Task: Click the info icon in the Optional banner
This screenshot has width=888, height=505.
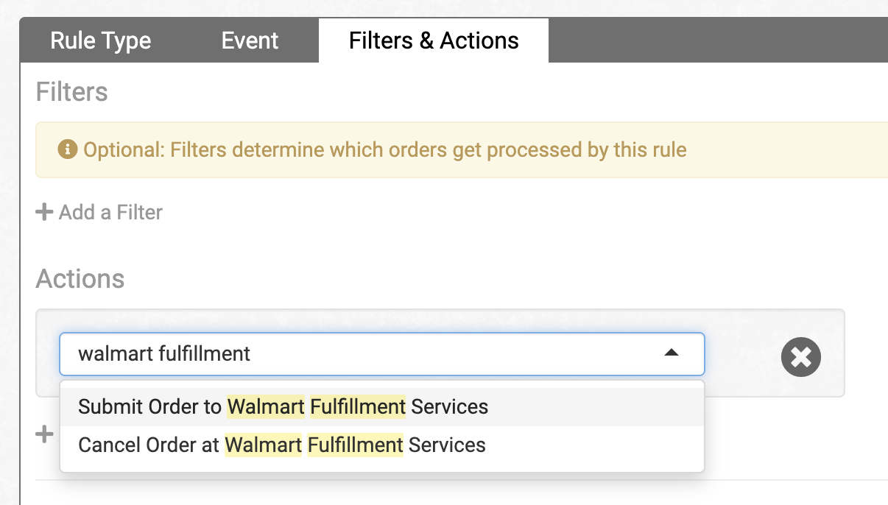Action: 68,150
